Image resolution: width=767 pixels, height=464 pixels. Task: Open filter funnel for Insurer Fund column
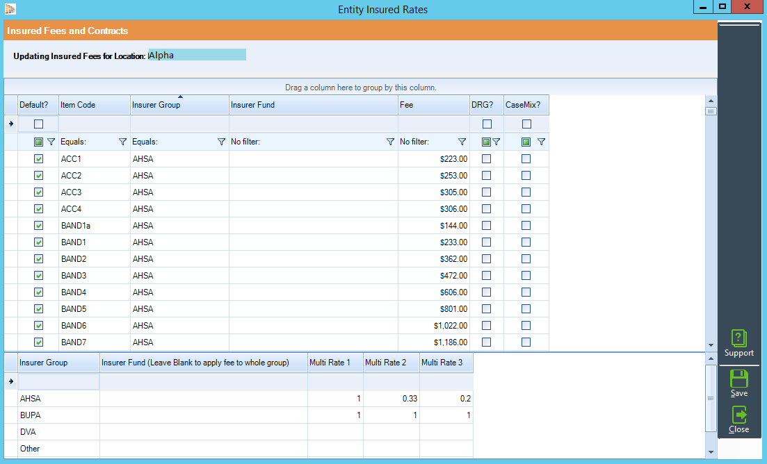pos(390,142)
